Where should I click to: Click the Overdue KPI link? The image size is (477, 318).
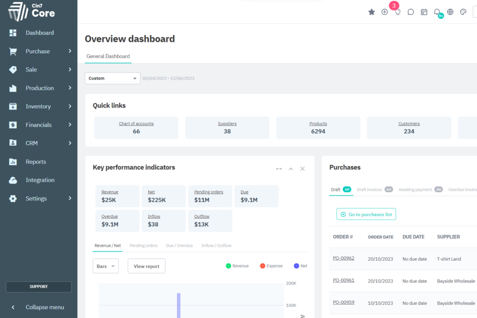point(110,216)
